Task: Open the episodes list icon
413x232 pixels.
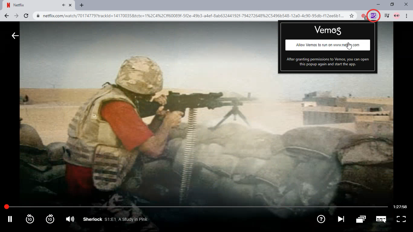Action: (x=361, y=219)
